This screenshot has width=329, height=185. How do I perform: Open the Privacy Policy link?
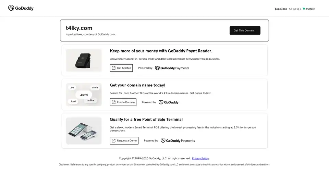click(200, 158)
